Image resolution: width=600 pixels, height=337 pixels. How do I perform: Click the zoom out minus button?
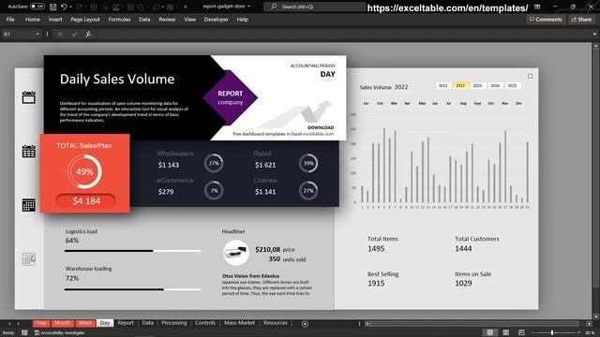tap(533, 333)
